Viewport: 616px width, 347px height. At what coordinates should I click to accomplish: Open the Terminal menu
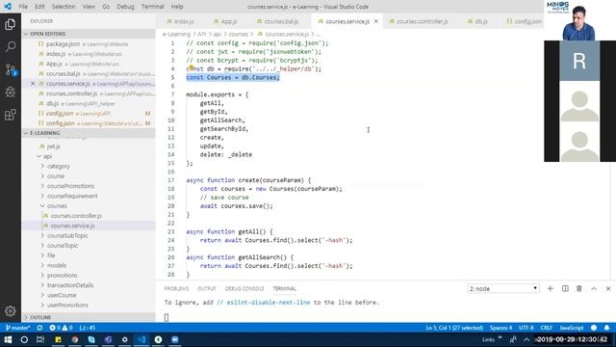(x=152, y=7)
